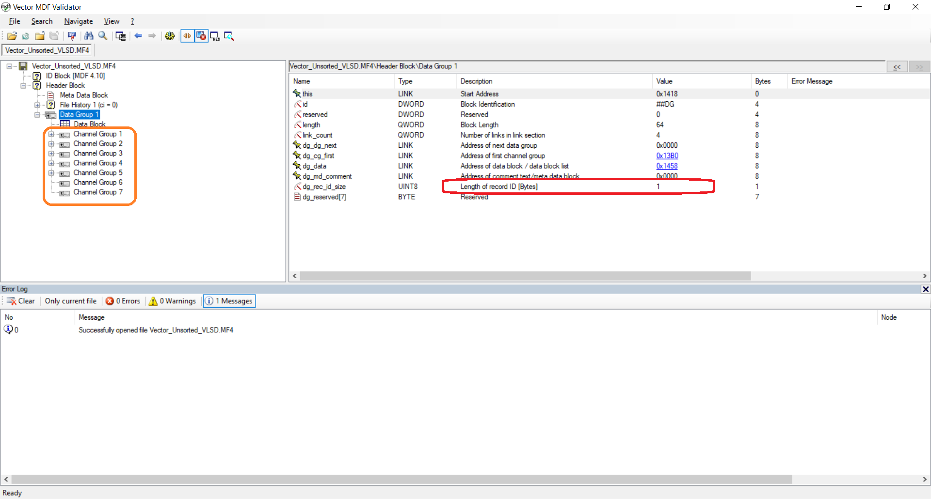Click the block structure view icon
The height and width of the screenshot is (499, 931).
(x=120, y=36)
